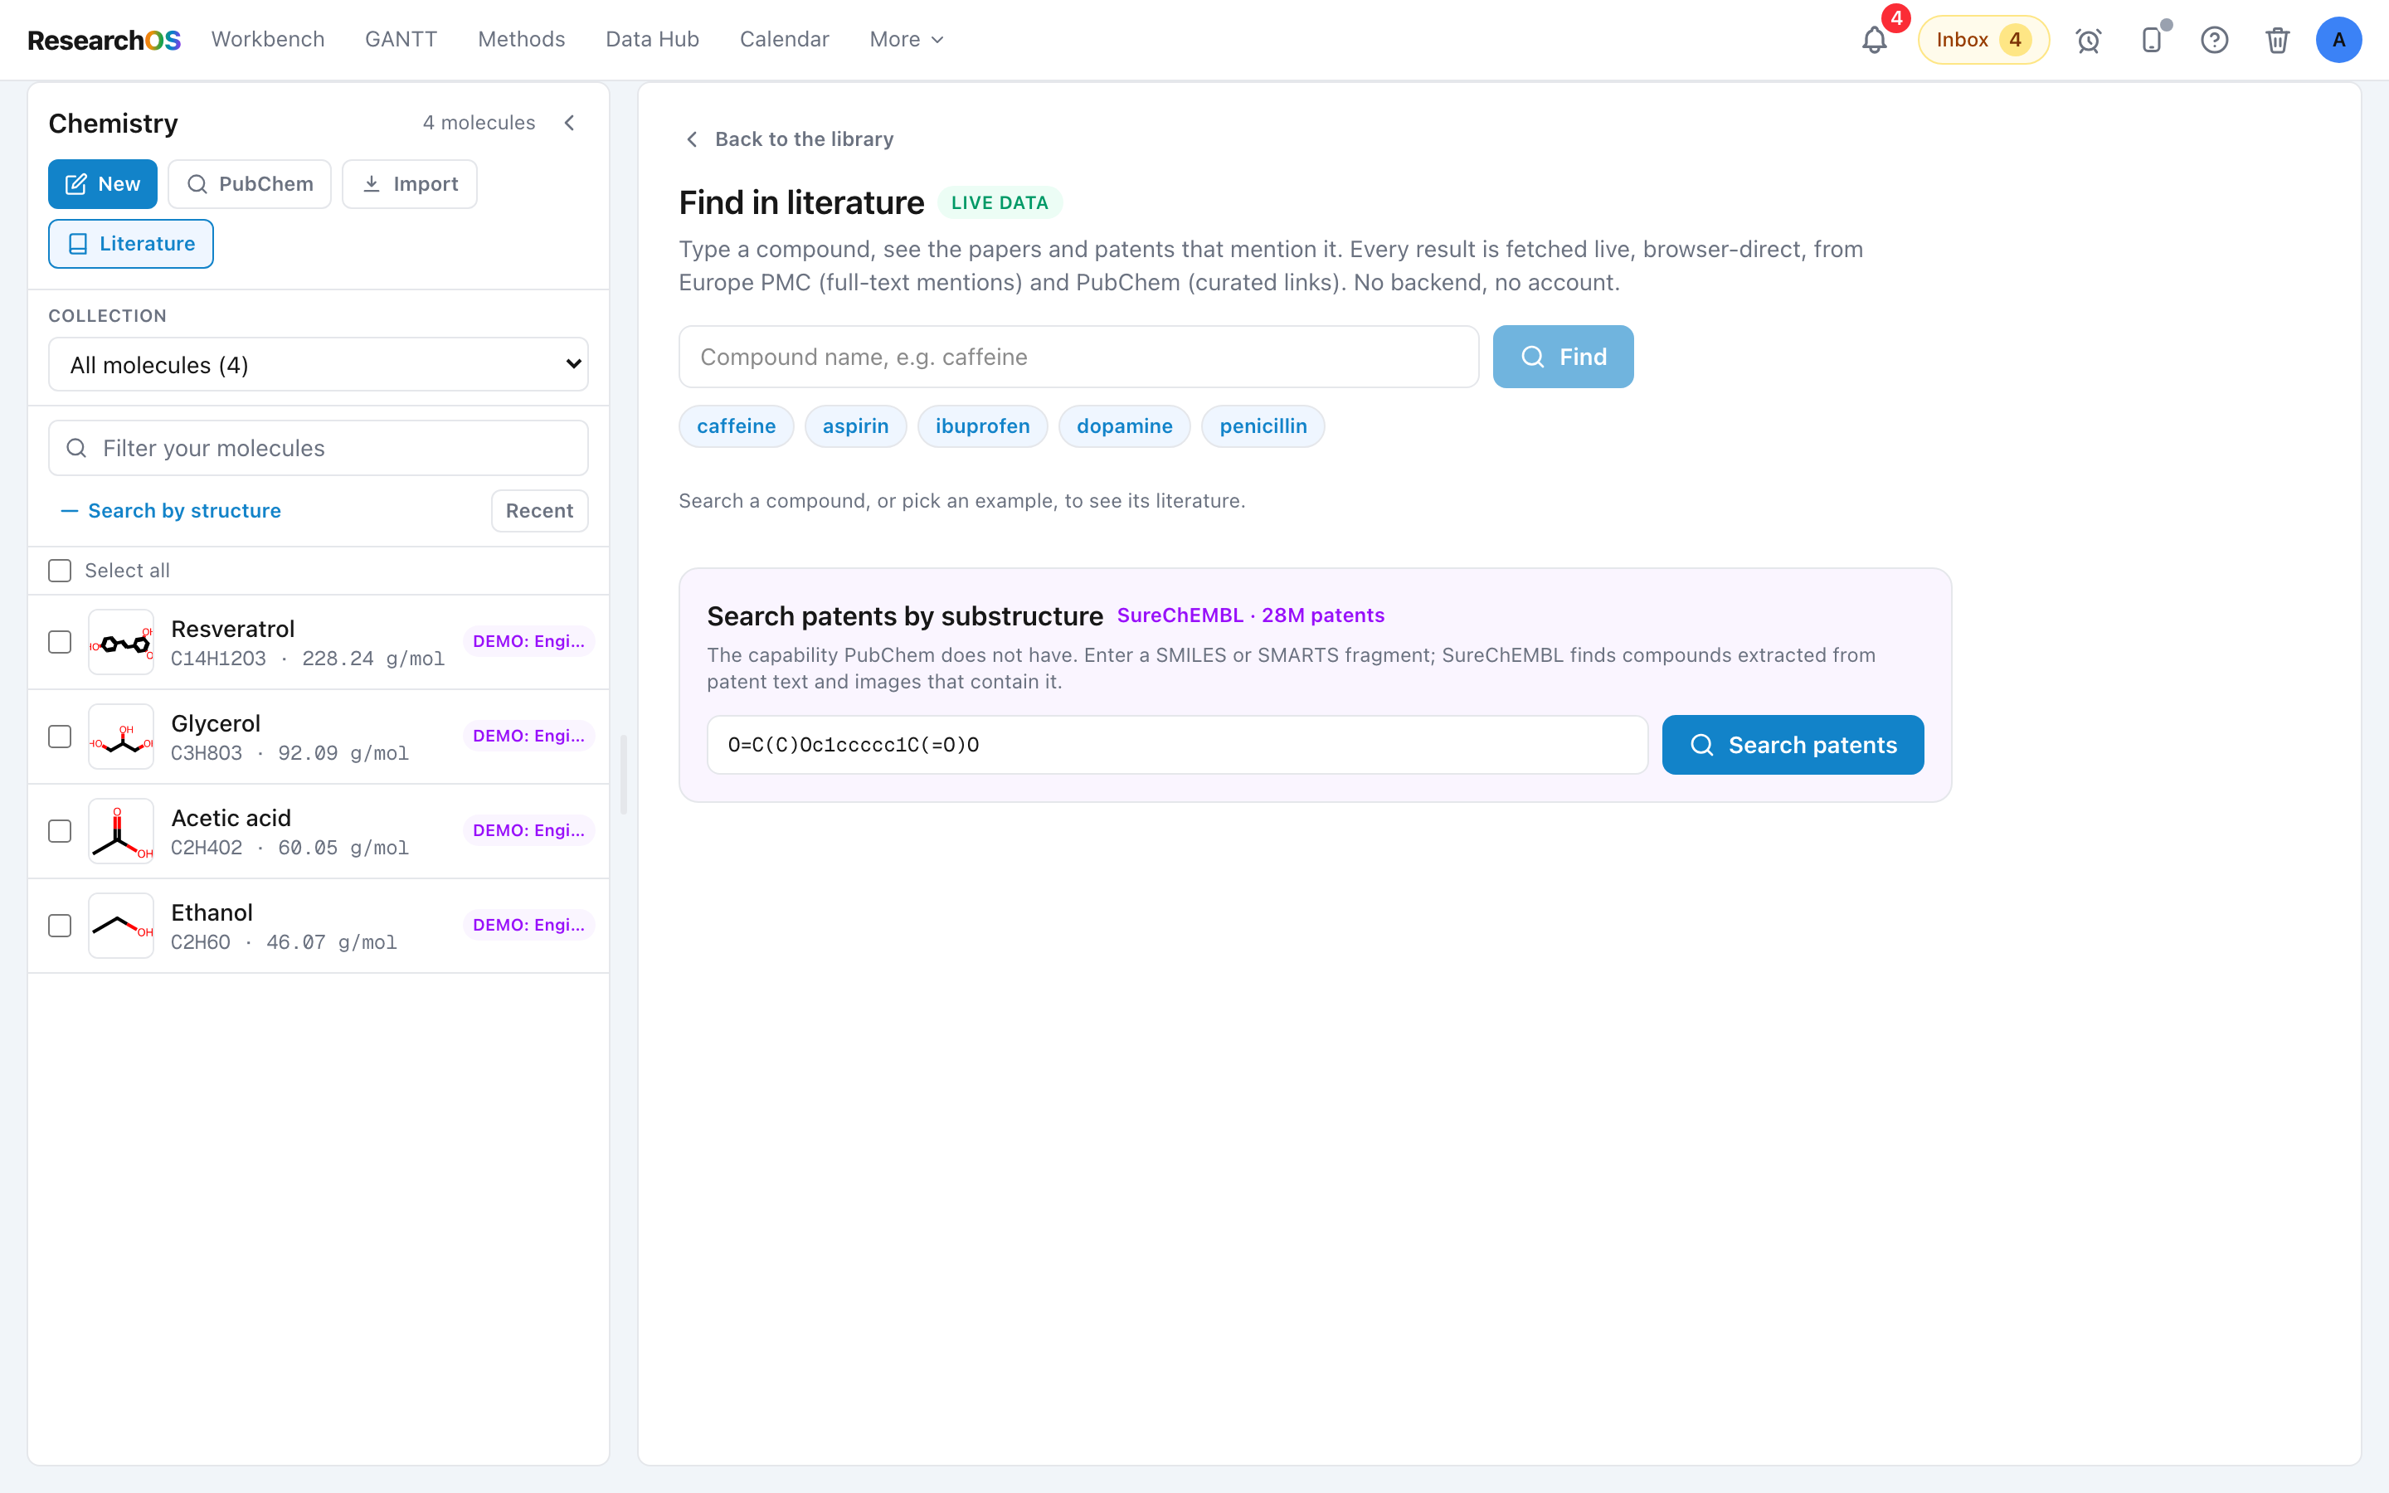
Task: Open the alarm clock reminders icon
Action: (2088, 40)
